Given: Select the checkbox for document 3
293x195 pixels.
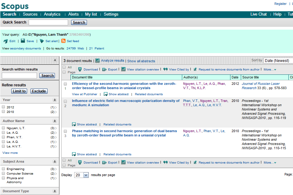Looking at the screenshot, I should (65, 131).
